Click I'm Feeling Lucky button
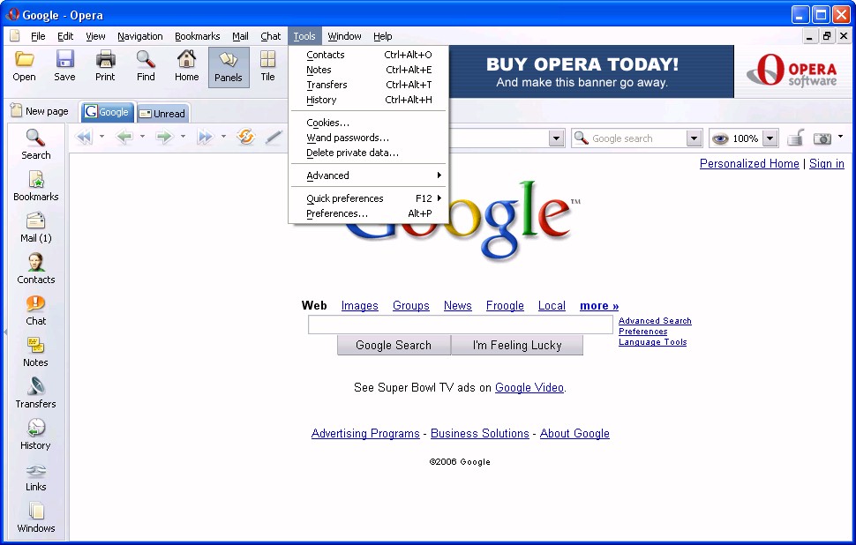Viewport: 856px width, 545px height. 517,346
